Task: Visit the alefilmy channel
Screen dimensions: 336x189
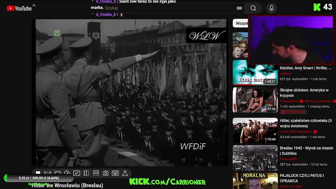Action: tap(285, 74)
